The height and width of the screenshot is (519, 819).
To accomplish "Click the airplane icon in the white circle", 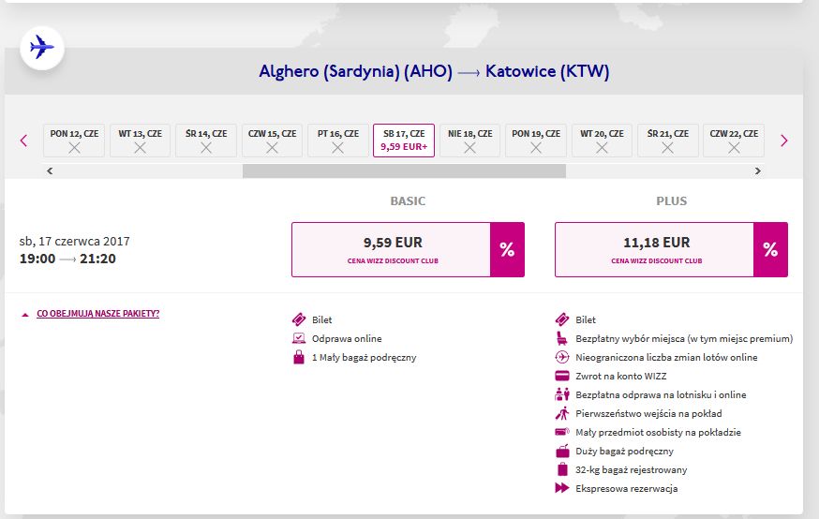I will click(x=42, y=48).
